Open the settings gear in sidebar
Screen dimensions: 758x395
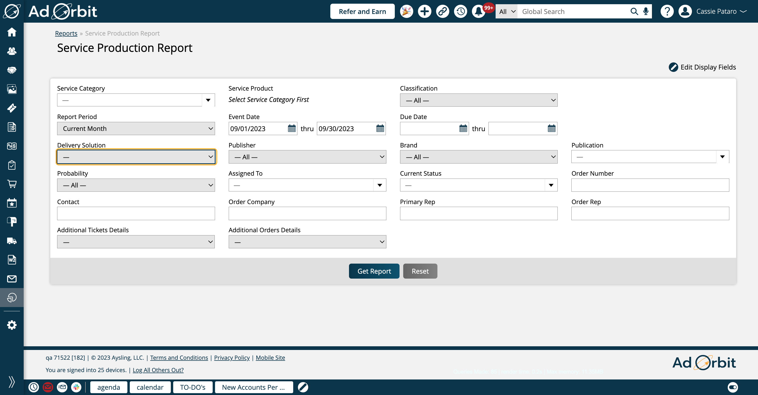[12, 325]
